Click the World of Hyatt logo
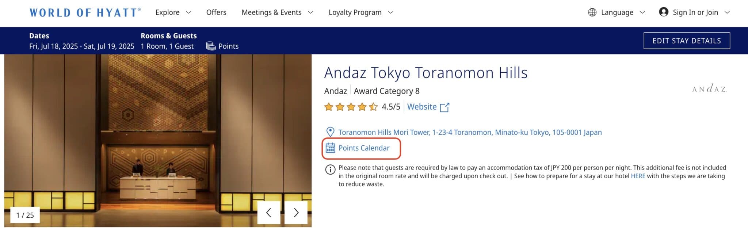The image size is (748, 240). coord(85,12)
